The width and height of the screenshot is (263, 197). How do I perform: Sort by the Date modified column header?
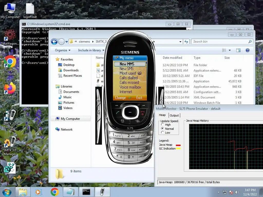pos(172,58)
